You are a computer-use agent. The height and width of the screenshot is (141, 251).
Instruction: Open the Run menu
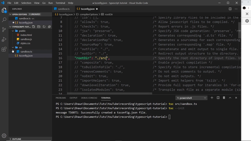(51, 3)
